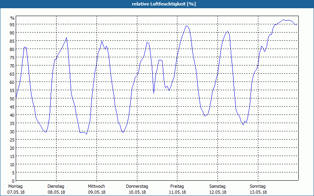Image resolution: width=314 pixels, height=196 pixels.
Task: Click the Freitag 11.05.18 axis label
Action: point(177,189)
